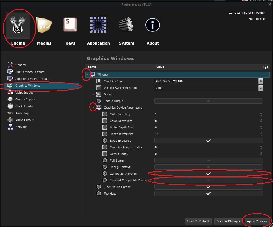The height and width of the screenshot is (227, 273).
Task: Click Dismiss Changes button
Action: (x=228, y=221)
